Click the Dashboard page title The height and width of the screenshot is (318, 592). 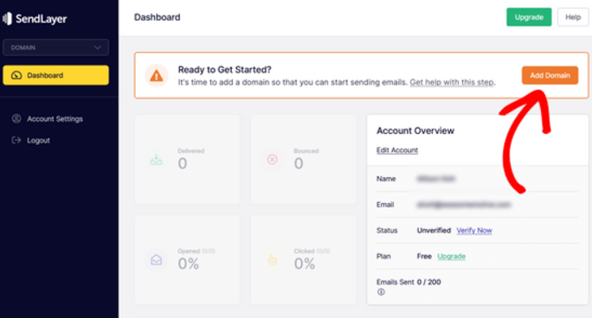tap(157, 17)
